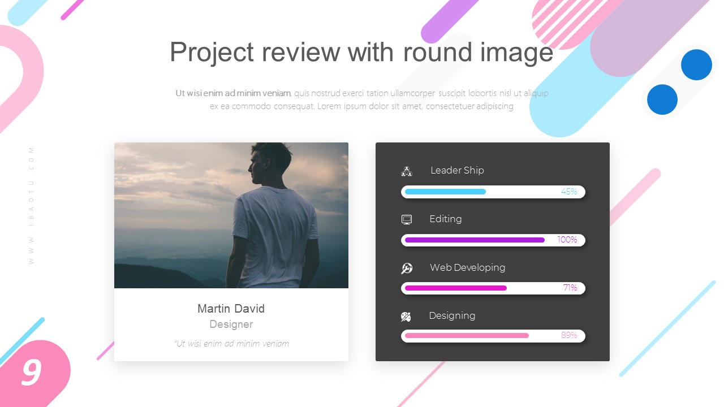
Task: Click the lower blue circle decoration
Action: click(x=662, y=99)
